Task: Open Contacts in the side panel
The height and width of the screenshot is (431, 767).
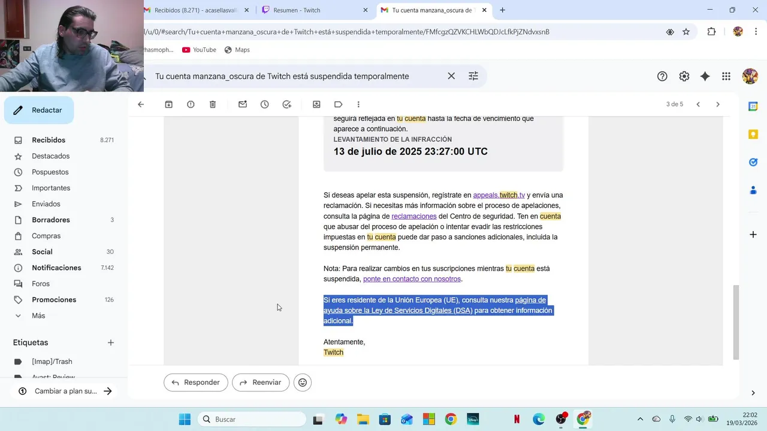Action: coord(753,190)
